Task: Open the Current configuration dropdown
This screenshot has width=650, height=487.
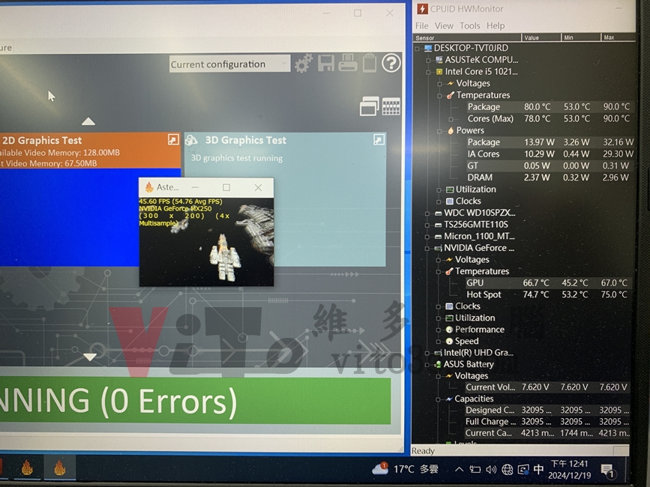Action: click(229, 64)
